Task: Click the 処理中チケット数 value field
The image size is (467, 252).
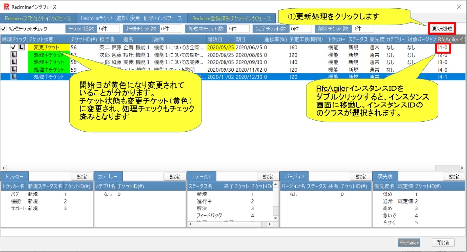Action: pos(238,29)
